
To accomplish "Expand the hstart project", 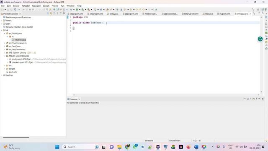I will [2, 21].
